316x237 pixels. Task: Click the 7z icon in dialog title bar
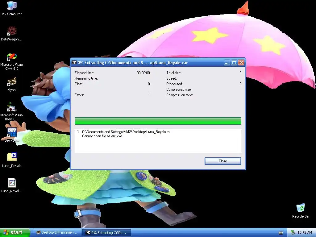74,62
